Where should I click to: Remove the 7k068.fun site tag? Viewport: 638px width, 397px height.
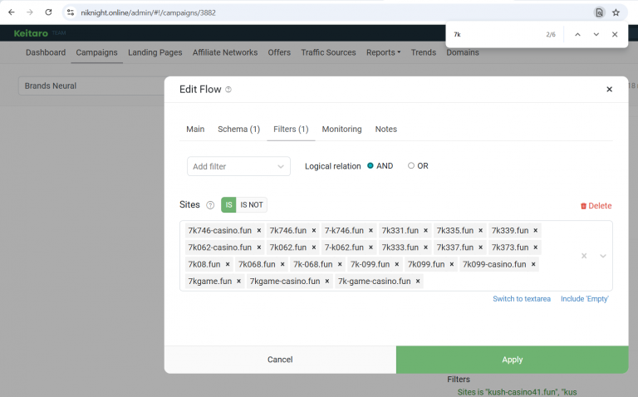point(282,264)
